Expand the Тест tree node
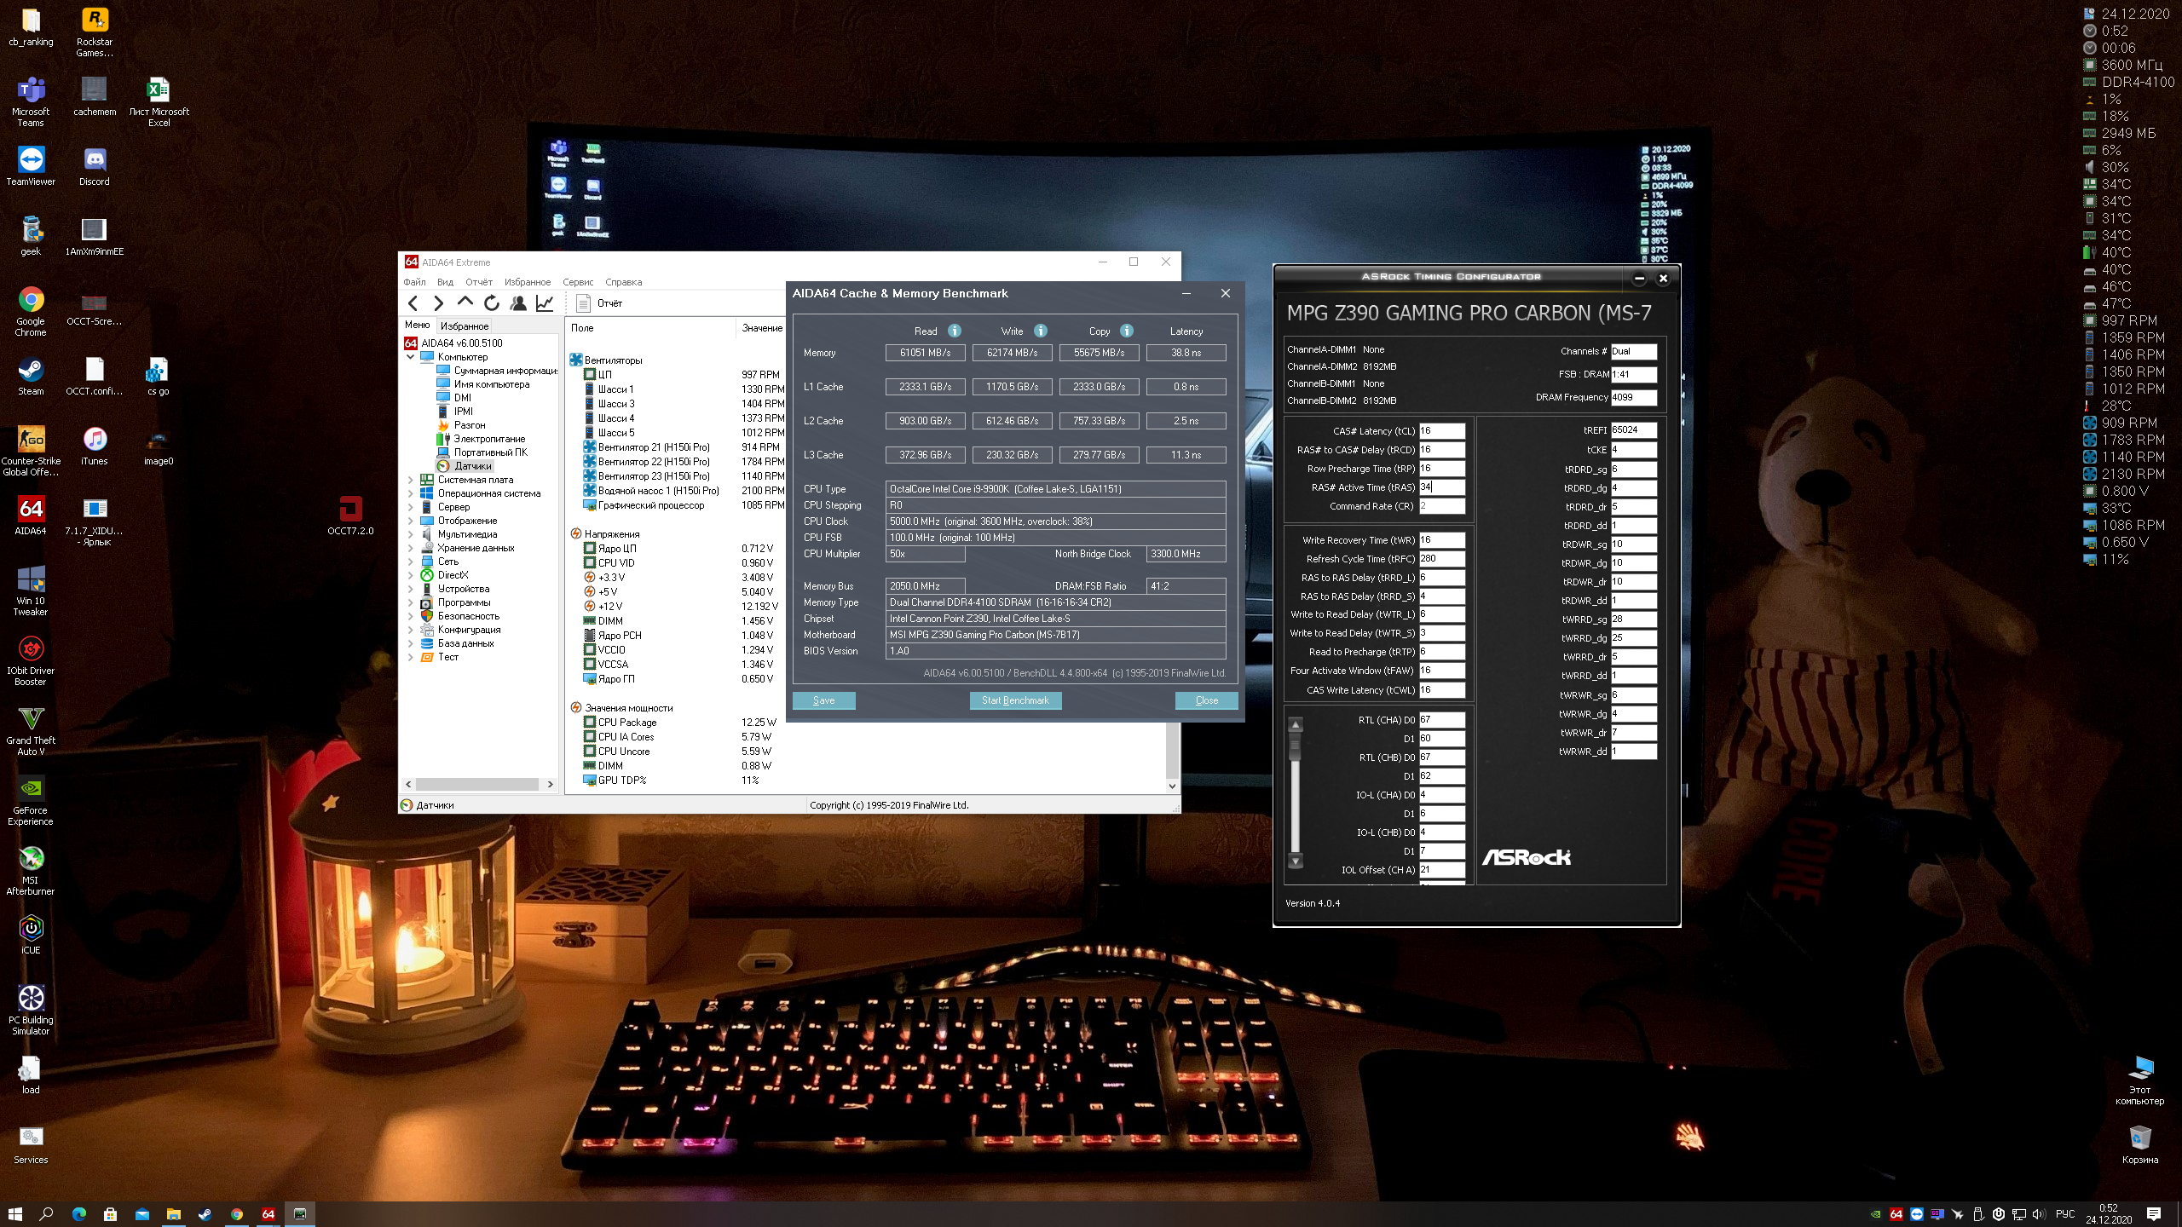The image size is (2182, 1227). (x=410, y=657)
